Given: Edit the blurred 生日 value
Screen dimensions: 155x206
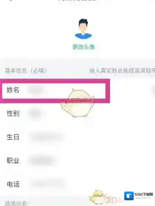Looking at the screenshot, I should point(47,137).
